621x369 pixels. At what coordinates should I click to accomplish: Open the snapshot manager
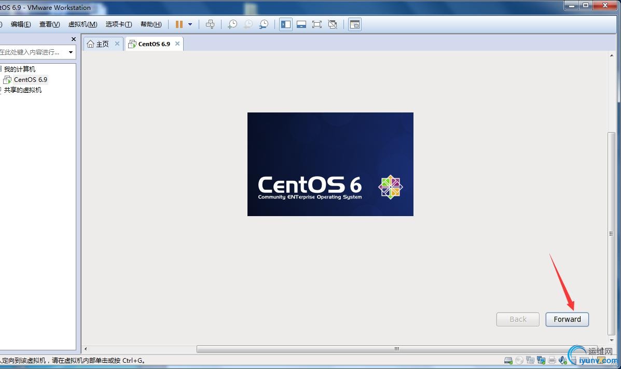264,24
